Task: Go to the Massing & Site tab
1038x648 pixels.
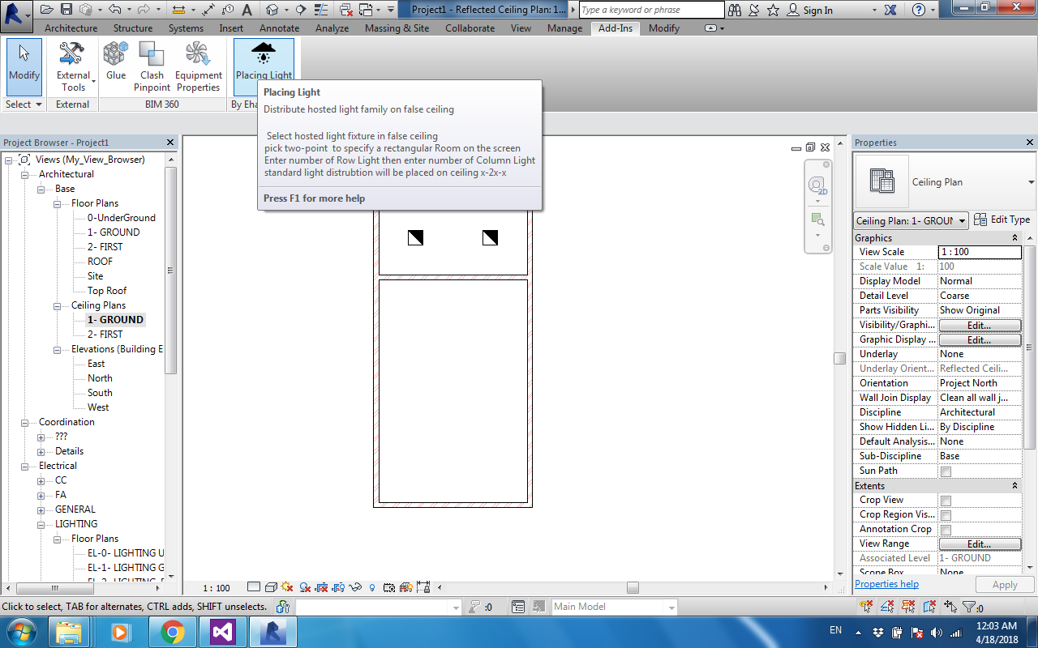Action: pyautogui.click(x=397, y=28)
